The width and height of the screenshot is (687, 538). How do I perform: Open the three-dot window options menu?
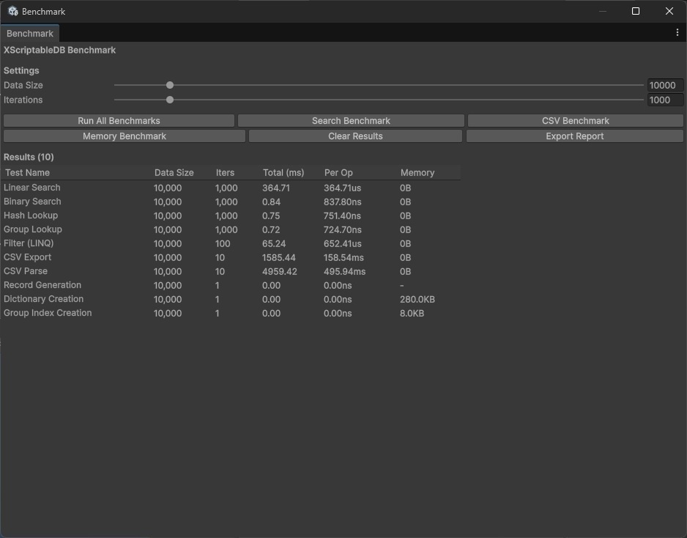[x=677, y=32]
